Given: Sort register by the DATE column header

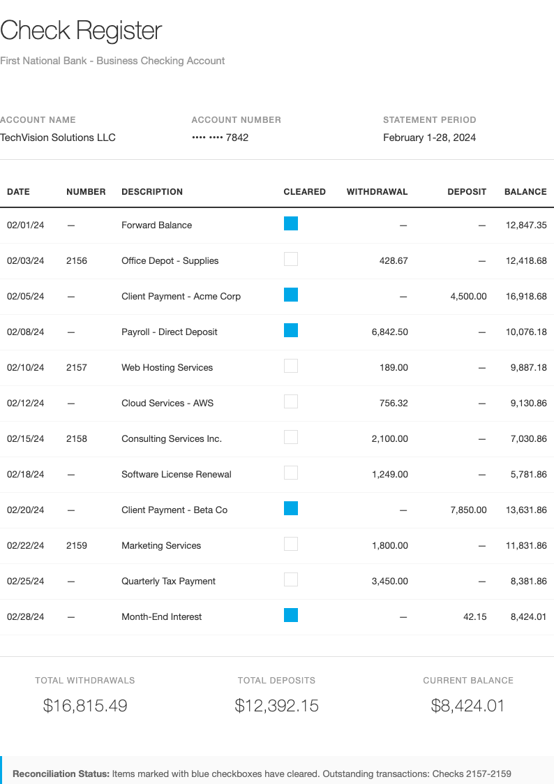Looking at the screenshot, I should [17, 191].
